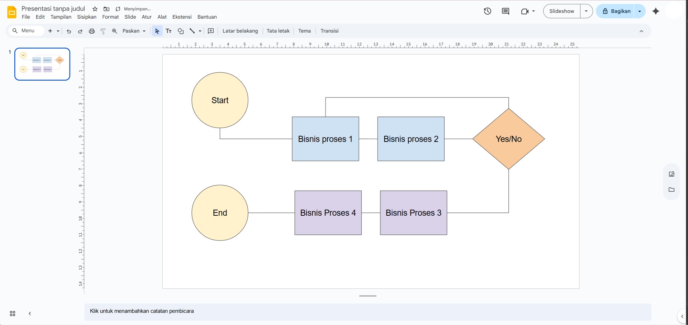Open the folder side panel icon
This screenshot has width=688, height=325.
tap(672, 190)
